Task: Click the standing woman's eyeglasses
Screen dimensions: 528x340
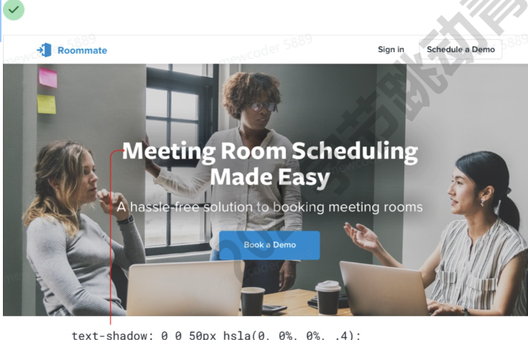Action: click(263, 107)
